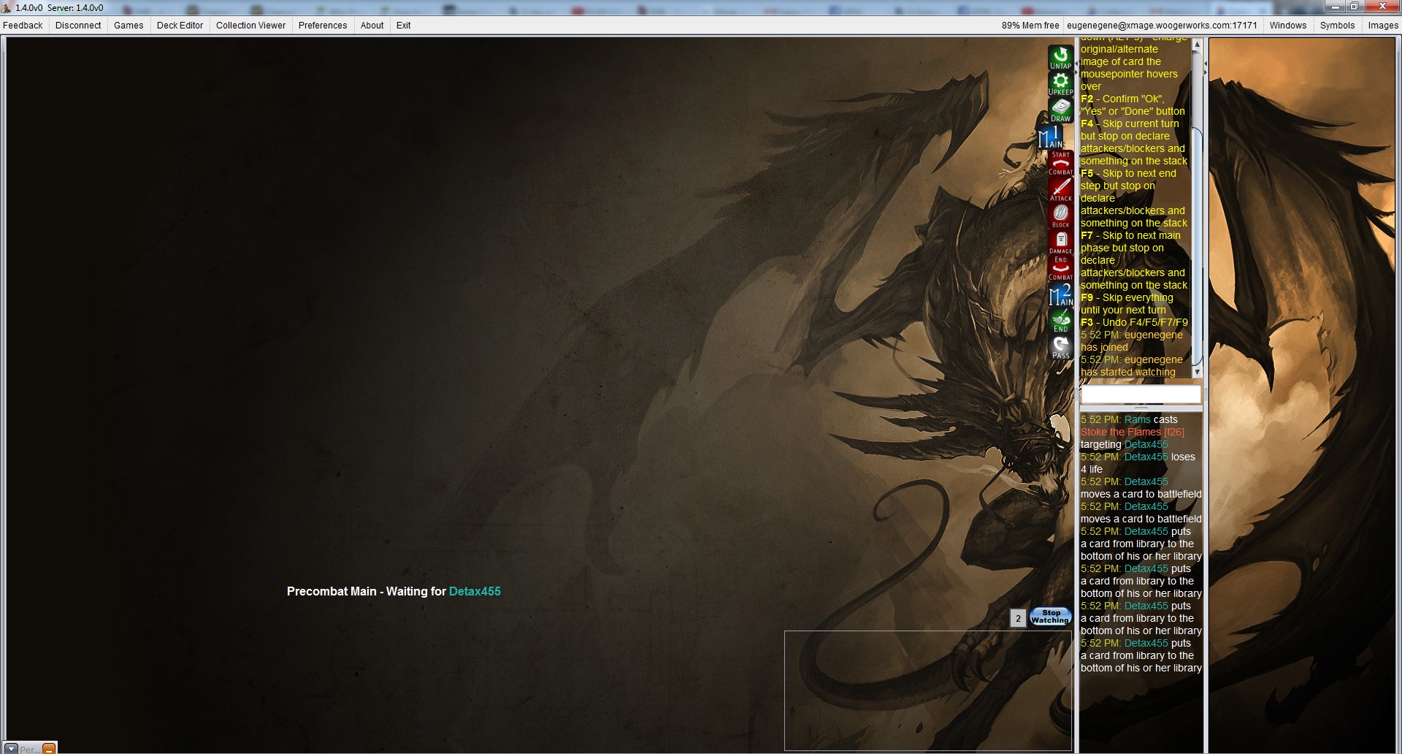Image resolution: width=1402 pixels, height=754 pixels.
Task: Select the Damage step icon
Action: click(1060, 241)
